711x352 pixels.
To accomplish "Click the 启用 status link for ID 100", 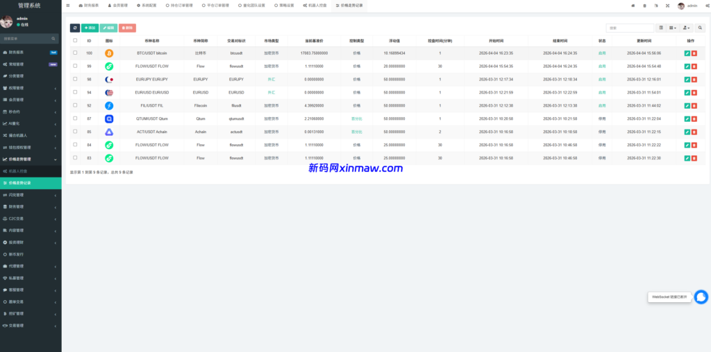I will pyautogui.click(x=602, y=53).
